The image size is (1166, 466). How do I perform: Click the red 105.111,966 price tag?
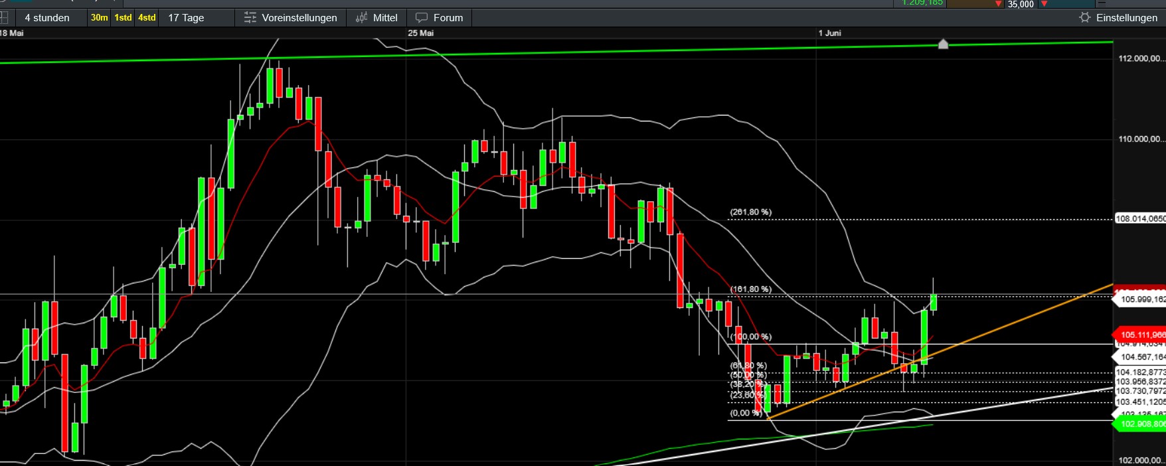pyautogui.click(x=1139, y=335)
